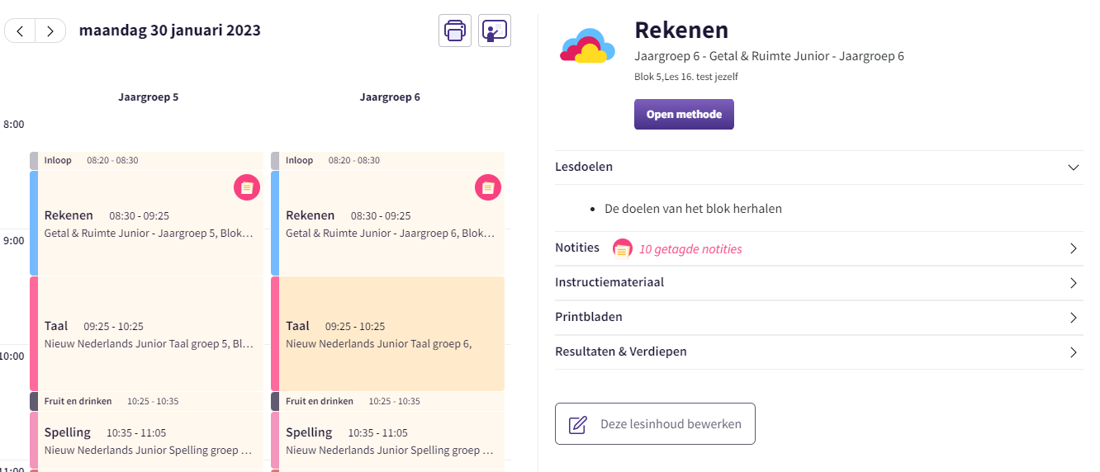Screen dimensions: 1100x472
Task: Open the presentation board view icon
Action: tap(495, 31)
